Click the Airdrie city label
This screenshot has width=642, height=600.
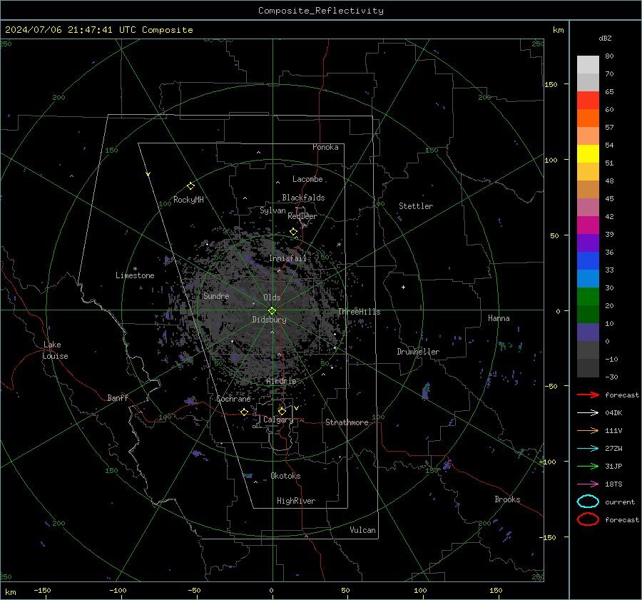281,381
